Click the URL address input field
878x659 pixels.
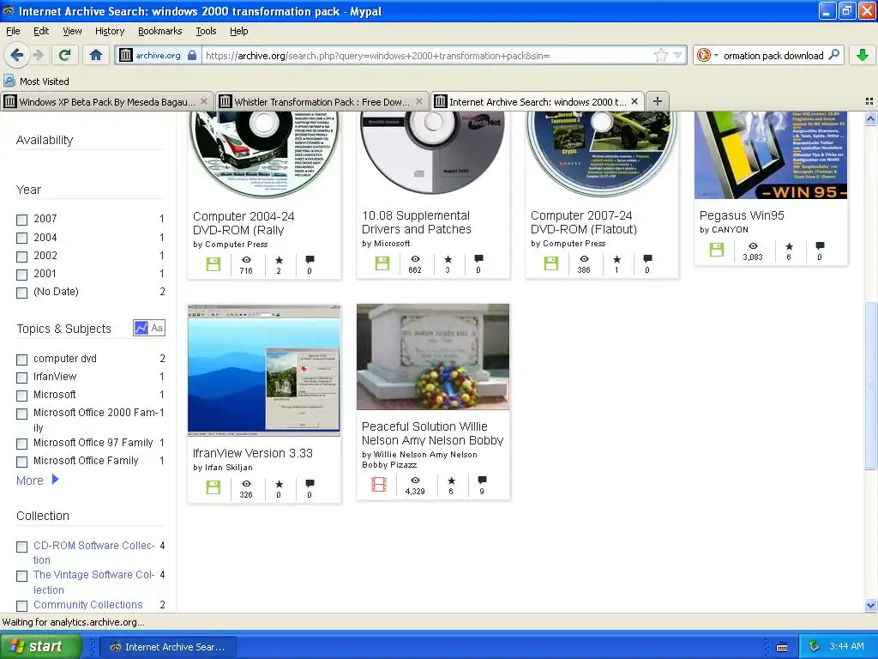(x=427, y=56)
